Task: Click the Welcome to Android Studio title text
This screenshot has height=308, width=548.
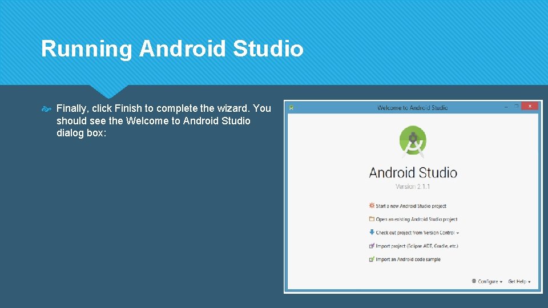Action: [412, 108]
